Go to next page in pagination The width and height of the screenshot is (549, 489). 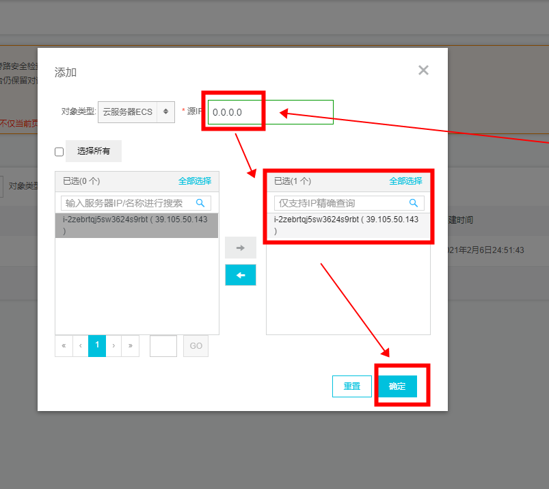pos(113,346)
